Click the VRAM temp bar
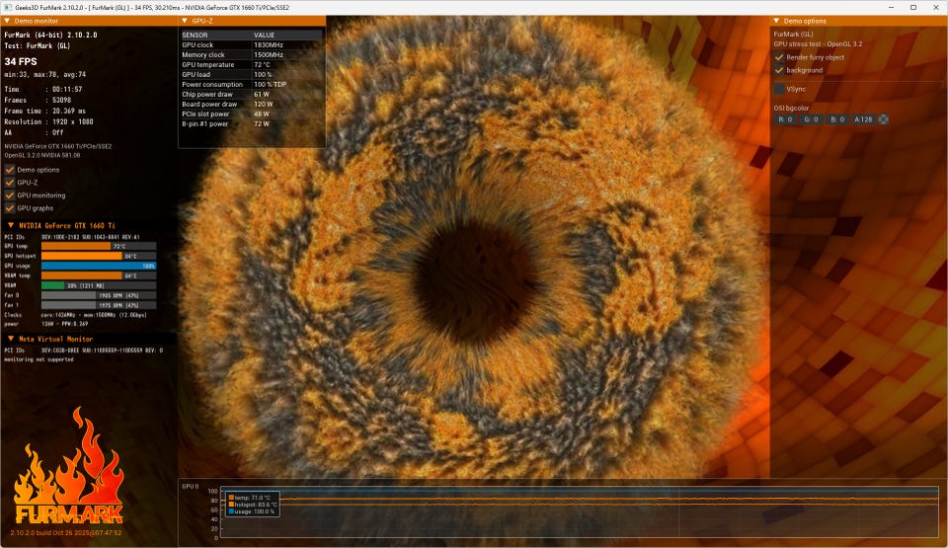Screen dimensions: 948x548 pos(99,275)
